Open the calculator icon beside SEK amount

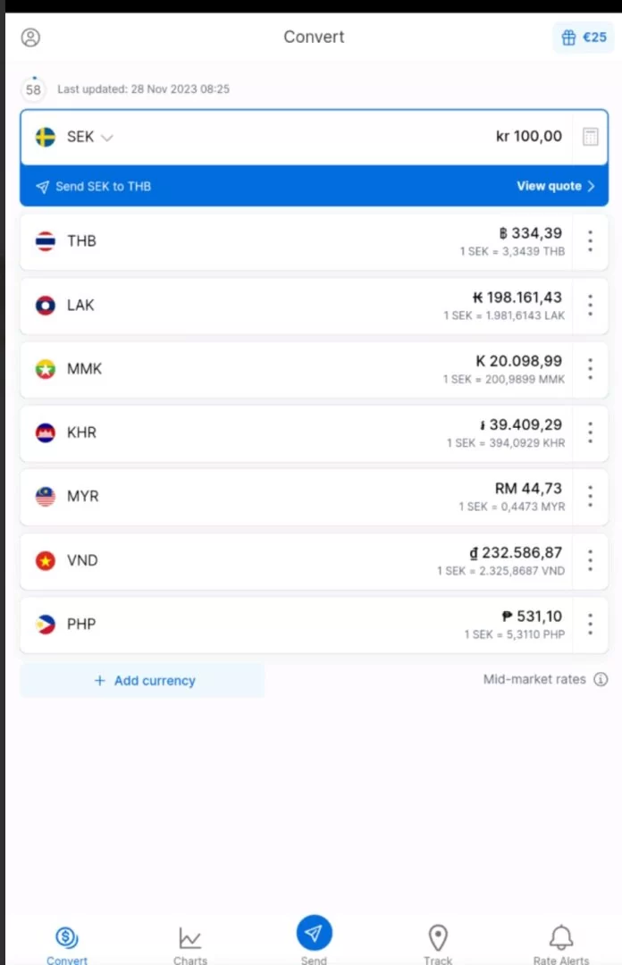(591, 137)
